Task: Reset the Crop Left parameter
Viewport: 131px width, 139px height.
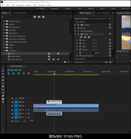Action: [x=110, y=40]
